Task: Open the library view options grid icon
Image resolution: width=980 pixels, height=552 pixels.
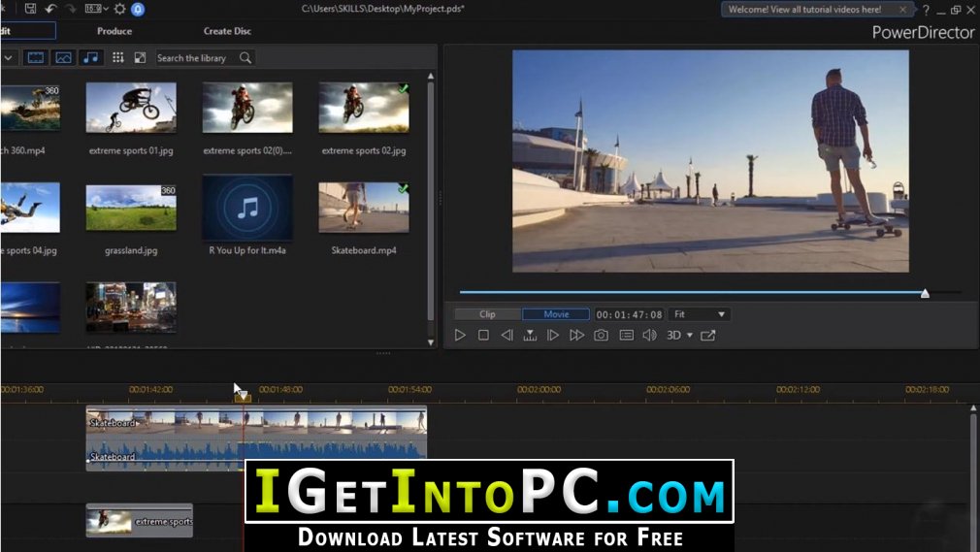Action: [117, 57]
